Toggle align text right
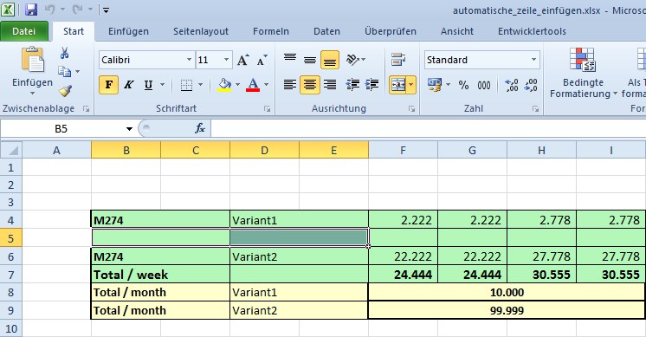This screenshot has width=646, height=337. pos(330,85)
